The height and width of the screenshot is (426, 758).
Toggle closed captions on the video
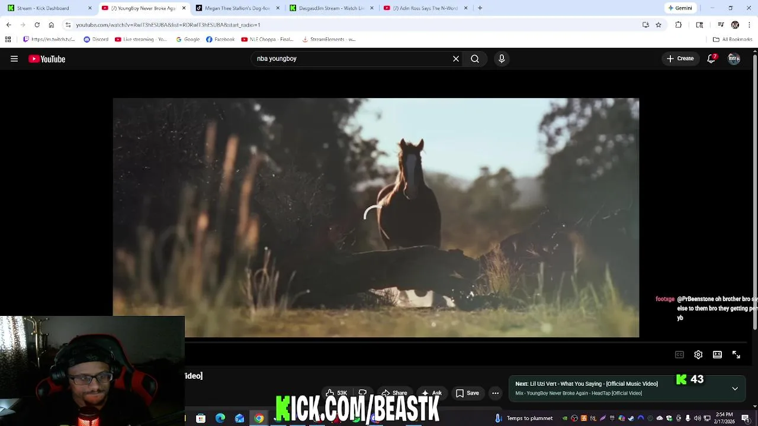[x=679, y=354]
